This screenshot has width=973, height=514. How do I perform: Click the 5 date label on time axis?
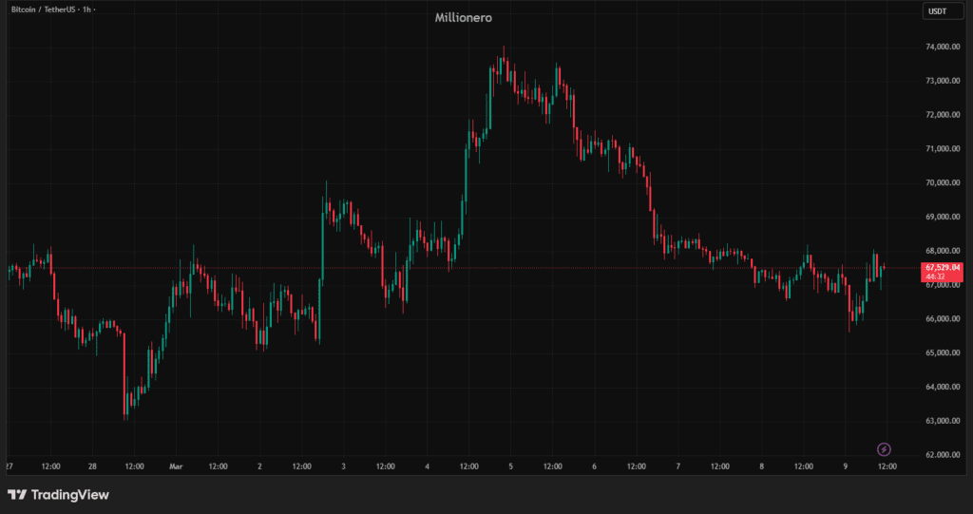(x=511, y=466)
